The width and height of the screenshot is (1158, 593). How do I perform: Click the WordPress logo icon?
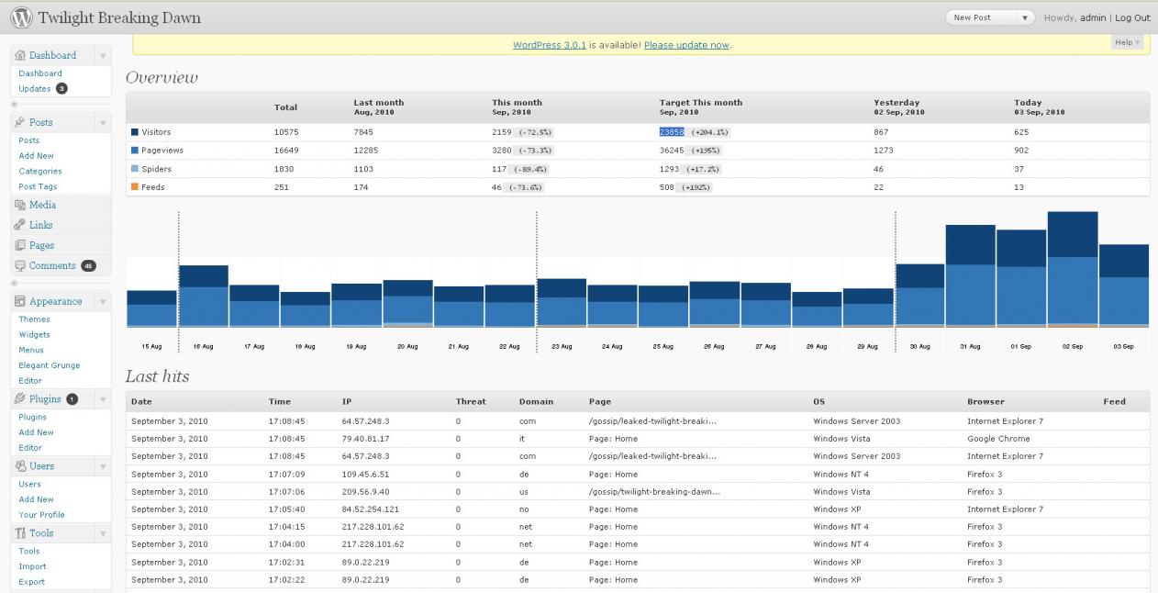click(20, 17)
